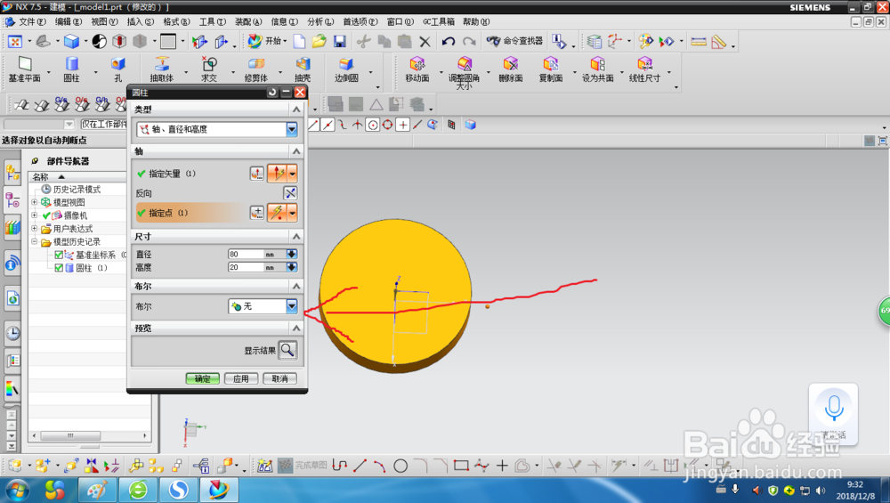
Task: Collapse the 模型历史记录 tree node
Action: click(x=34, y=242)
